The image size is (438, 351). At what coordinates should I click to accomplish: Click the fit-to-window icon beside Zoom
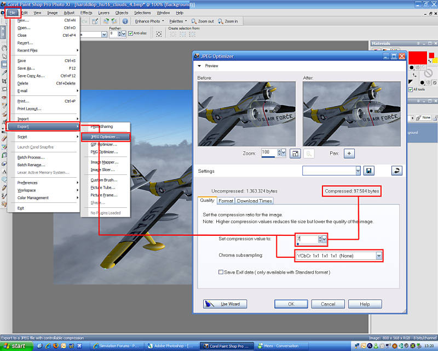click(x=295, y=153)
